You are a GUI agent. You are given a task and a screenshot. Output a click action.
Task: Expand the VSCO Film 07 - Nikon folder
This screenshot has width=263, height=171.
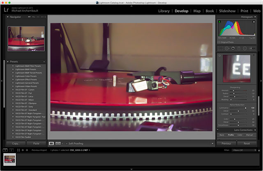point(13,99)
